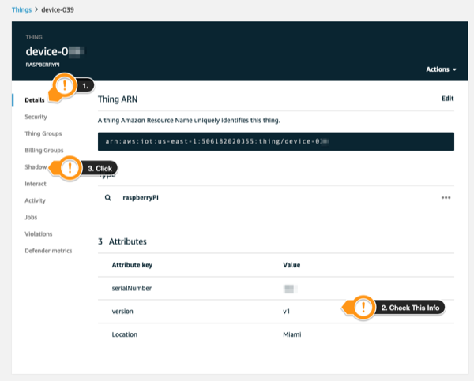Click the serialNumber attribute key
Viewport: 474px width, 381px height.
point(131,289)
